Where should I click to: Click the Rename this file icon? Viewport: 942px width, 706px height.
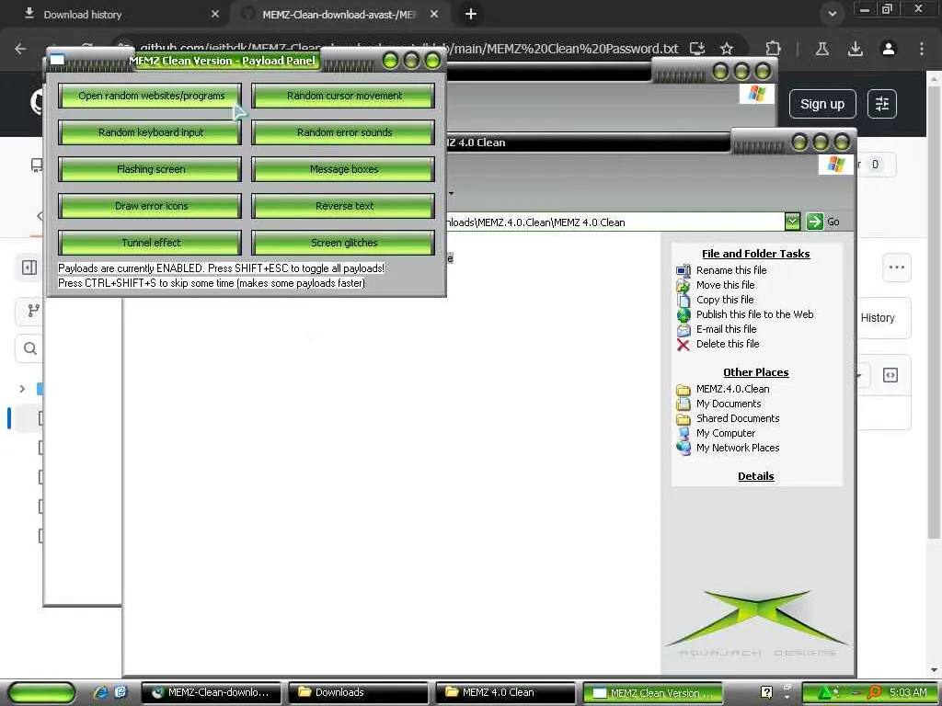point(684,271)
